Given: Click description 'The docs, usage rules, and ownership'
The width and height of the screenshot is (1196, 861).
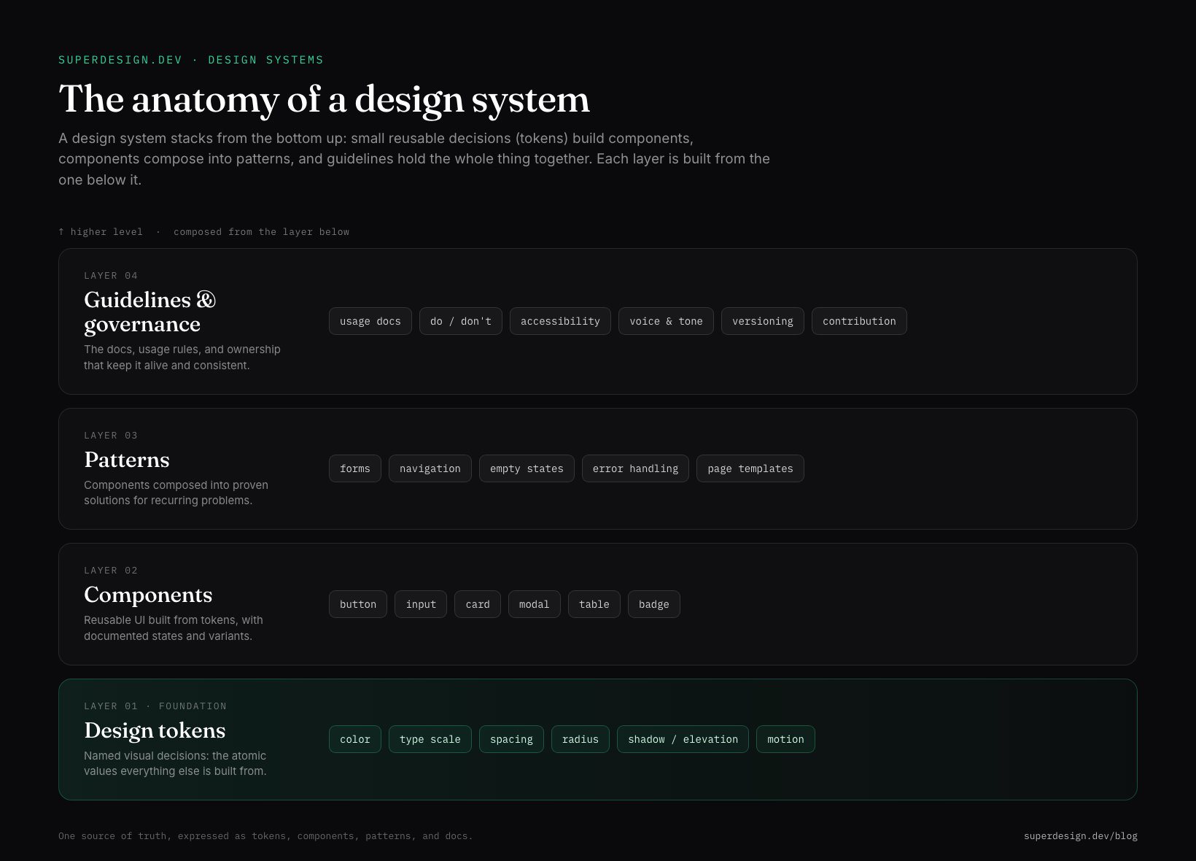Looking at the screenshot, I should click(182, 358).
